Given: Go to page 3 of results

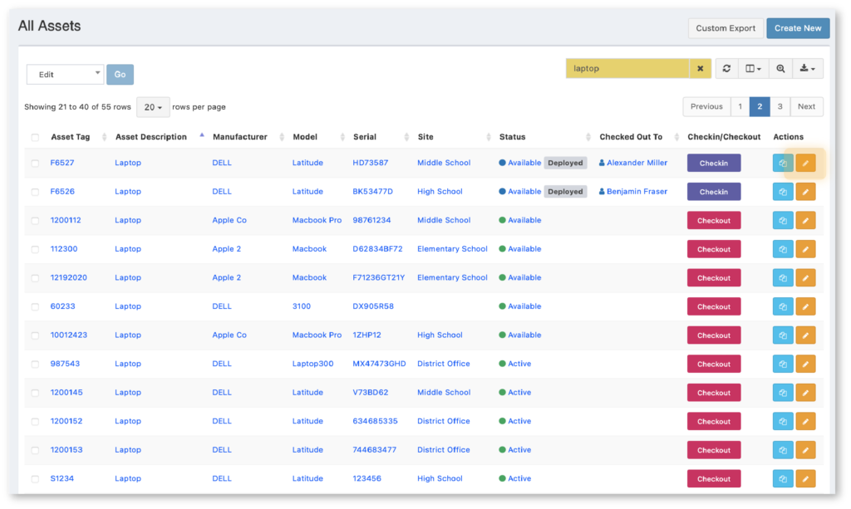Looking at the screenshot, I should (x=780, y=107).
